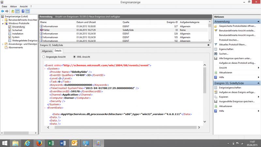Open the ? help menu
This screenshot has height=147, width=261.
click(x=31, y=7)
